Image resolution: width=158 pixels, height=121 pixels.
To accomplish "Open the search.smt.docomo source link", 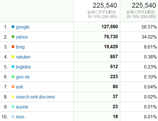I will click(x=35, y=97).
